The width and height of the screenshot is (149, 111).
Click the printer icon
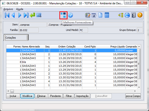coord(127,15)
